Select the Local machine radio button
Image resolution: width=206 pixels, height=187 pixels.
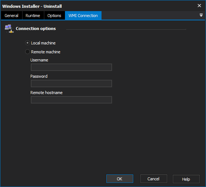(27, 43)
